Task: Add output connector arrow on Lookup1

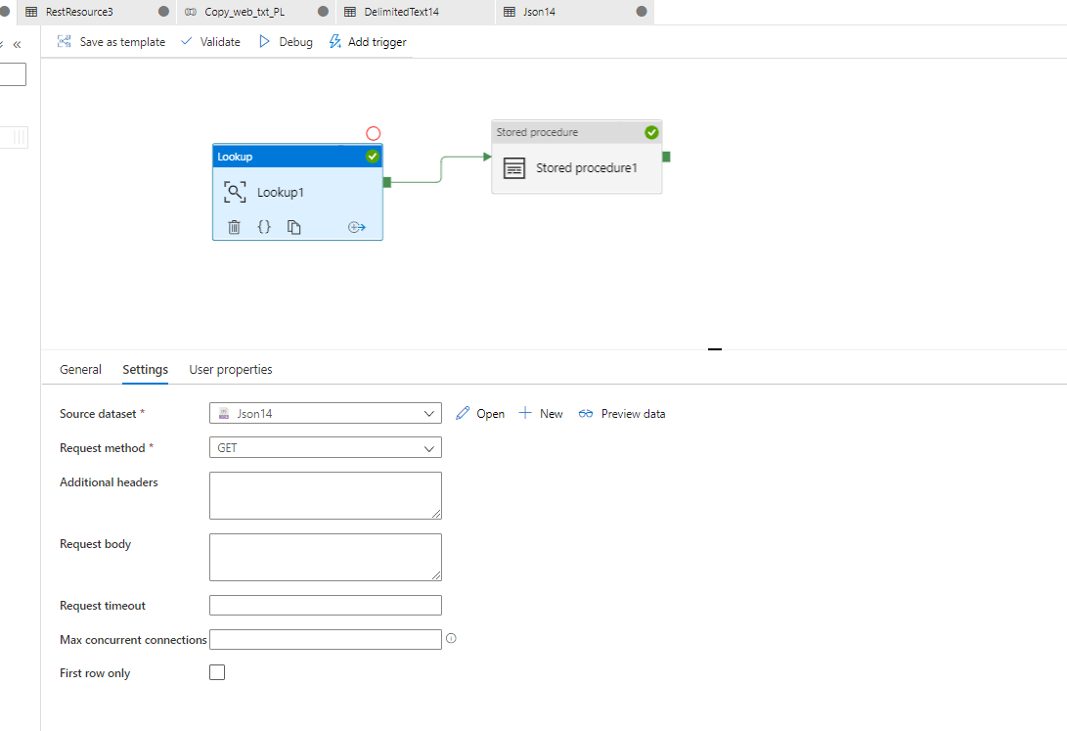Action: (x=357, y=227)
